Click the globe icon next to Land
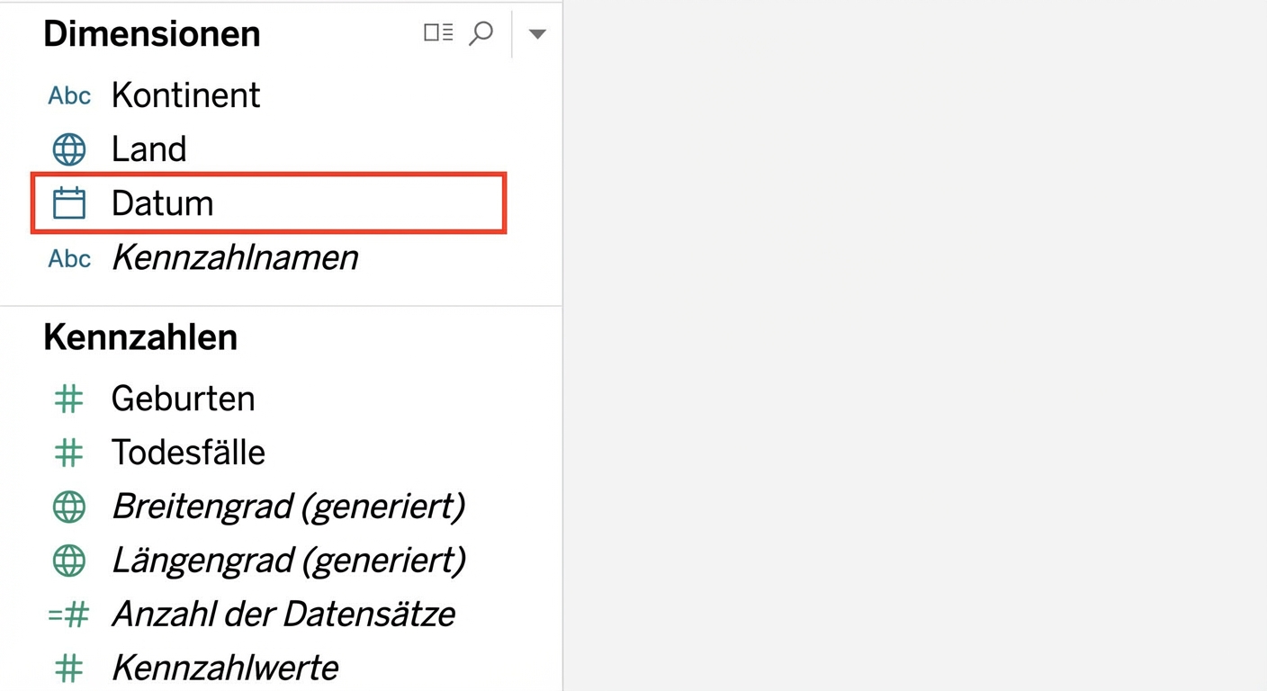The width and height of the screenshot is (1267, 691). (x=69, y=149)
